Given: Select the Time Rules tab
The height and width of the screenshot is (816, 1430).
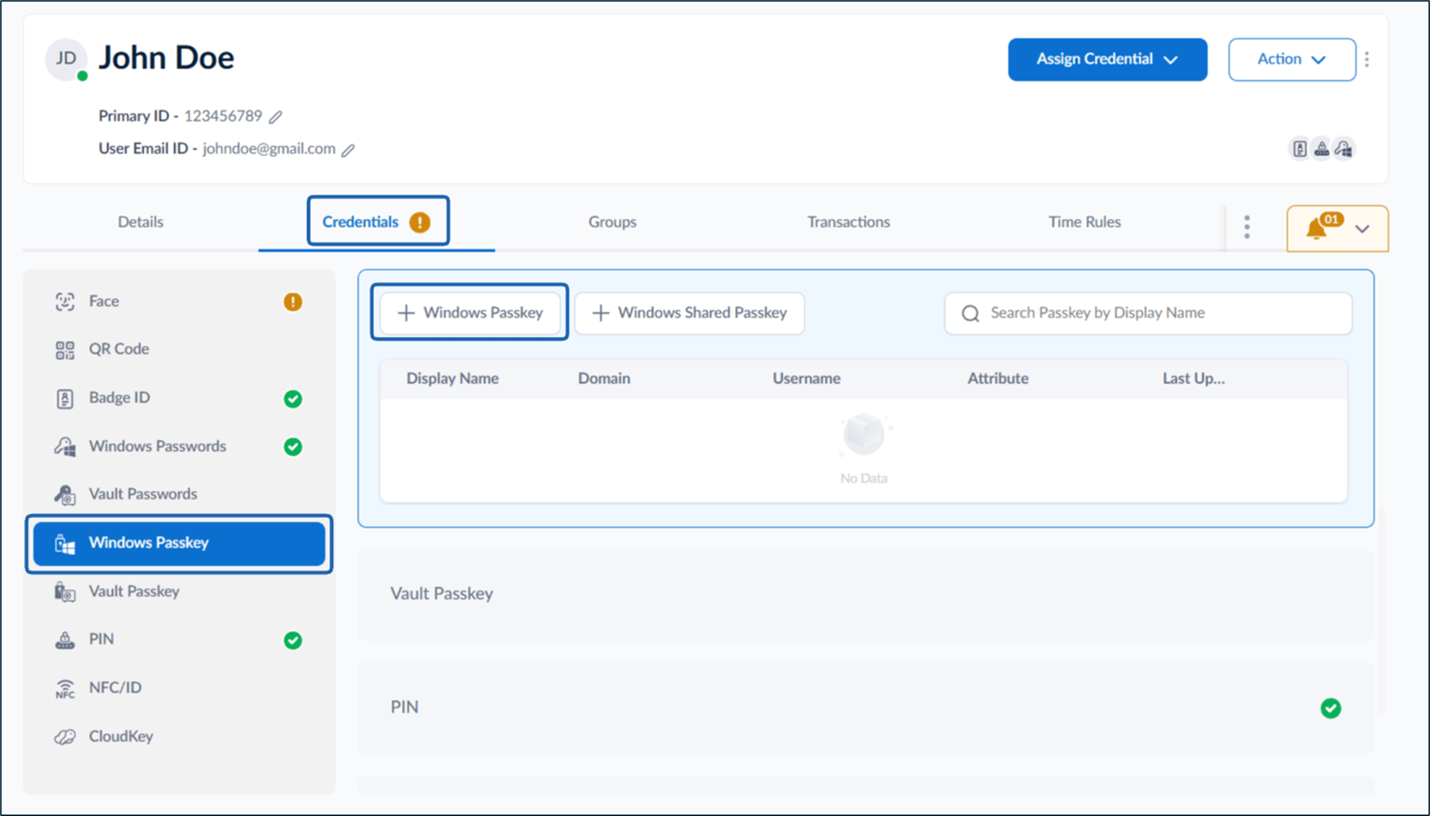Looking at the screenshot, I should (1085, 222).
